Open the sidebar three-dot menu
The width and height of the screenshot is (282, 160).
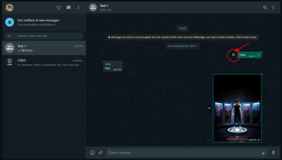tap(78, 7)
